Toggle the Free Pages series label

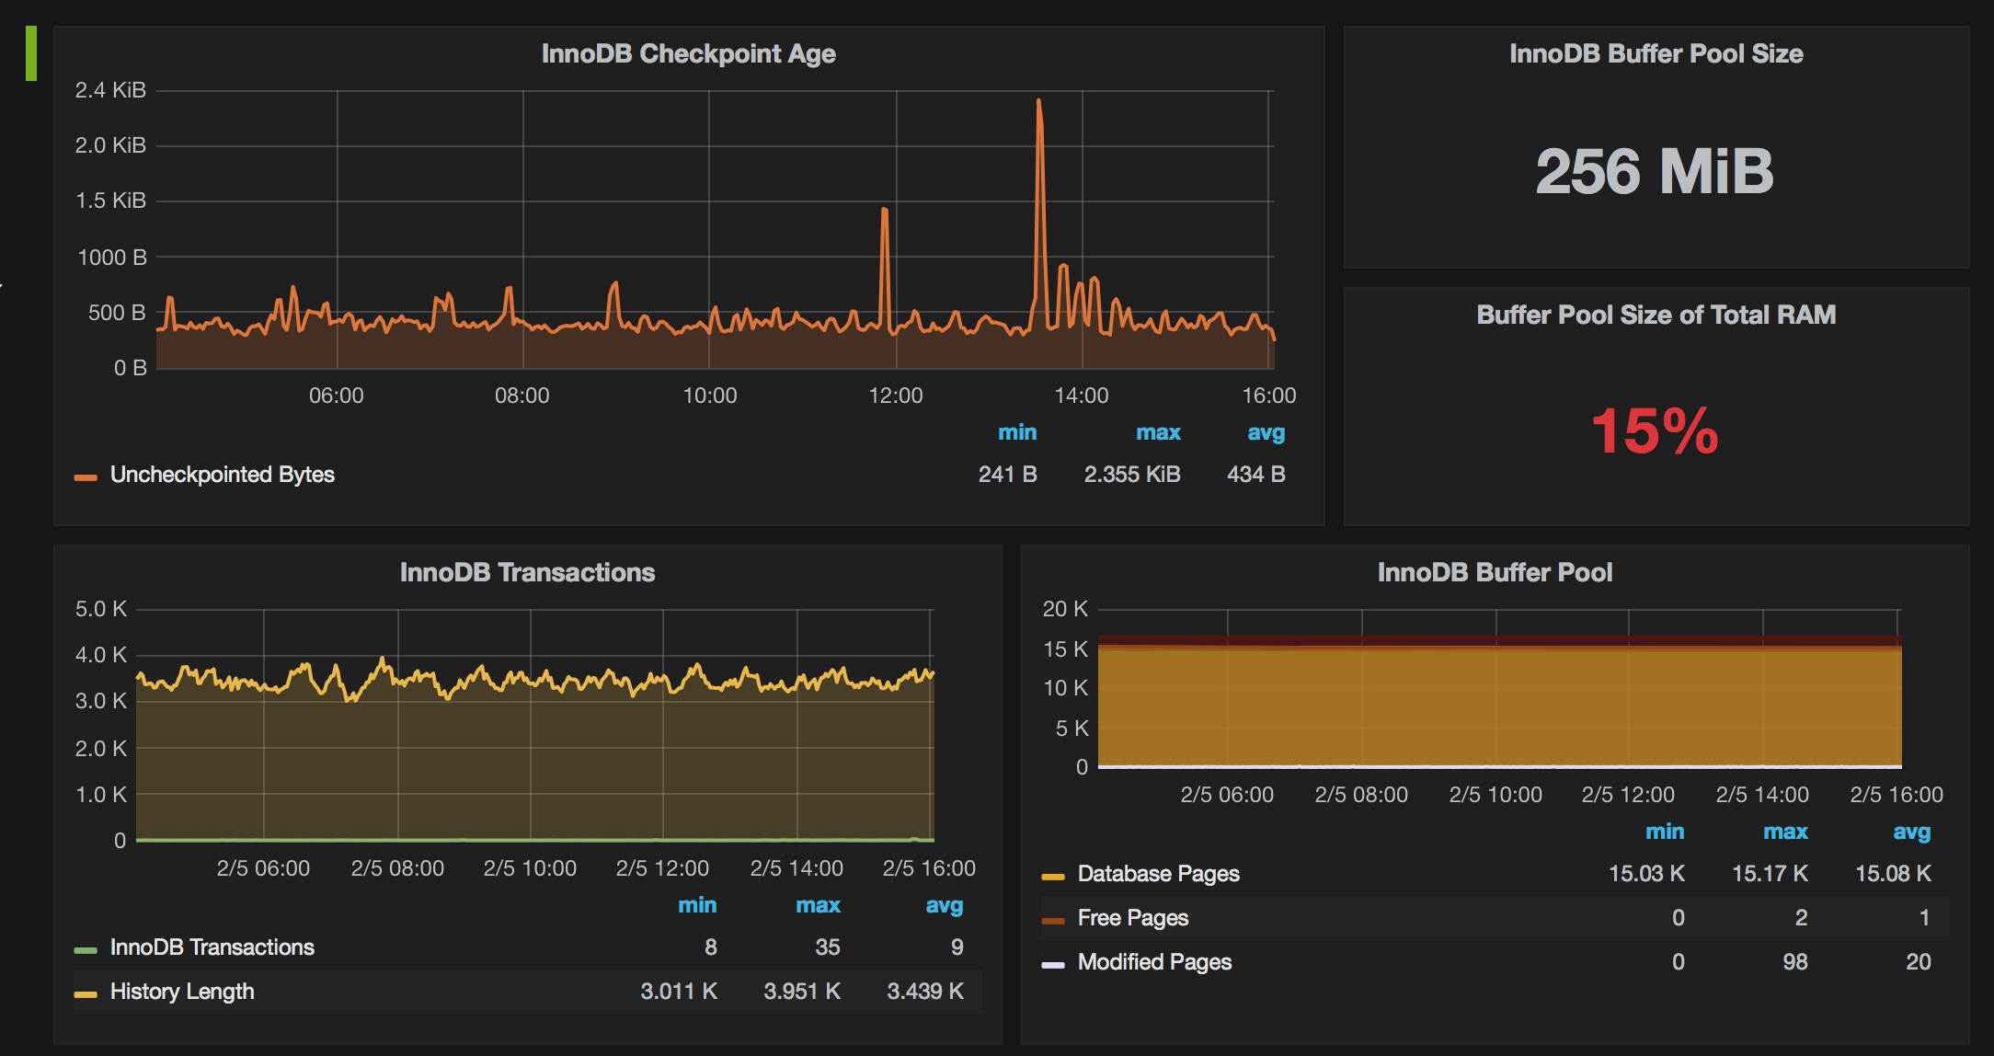point(1132,918)
